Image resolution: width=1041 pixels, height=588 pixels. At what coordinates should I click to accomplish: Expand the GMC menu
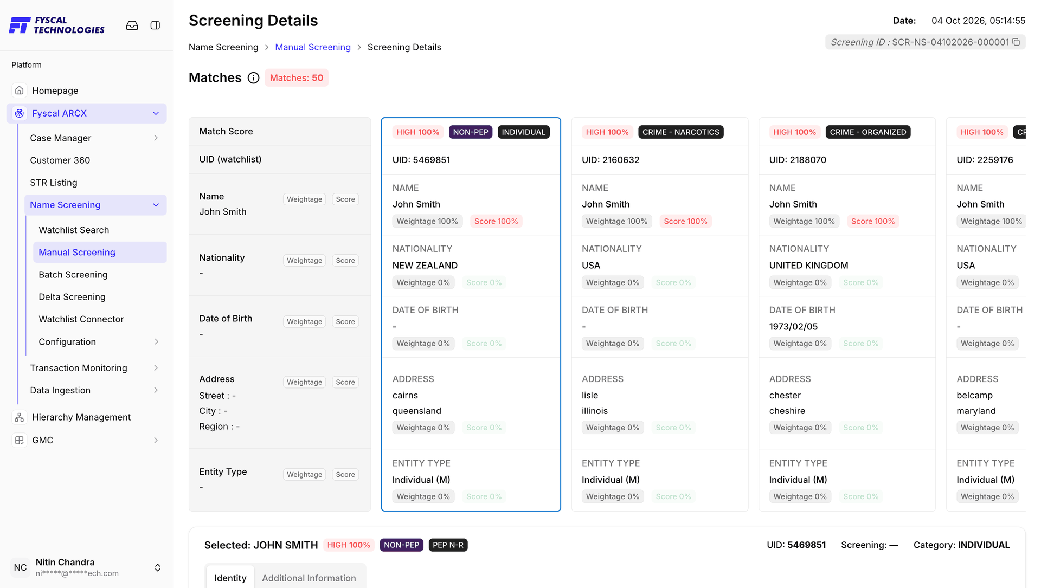pos(156,440)
